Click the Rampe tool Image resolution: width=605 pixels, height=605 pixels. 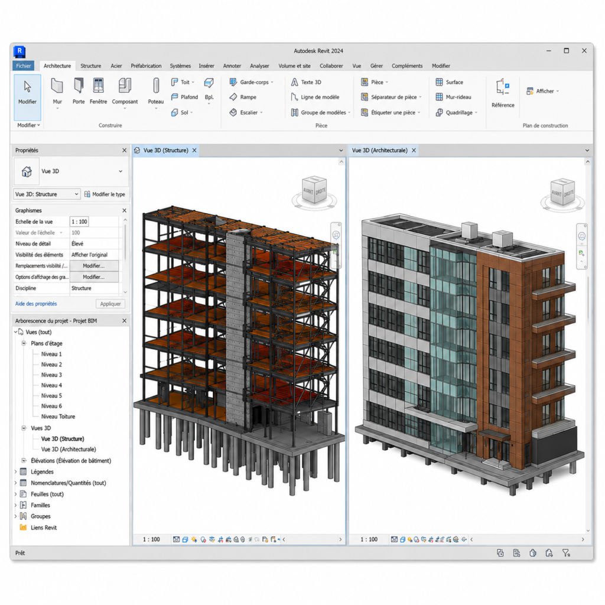tap(243, 97)
